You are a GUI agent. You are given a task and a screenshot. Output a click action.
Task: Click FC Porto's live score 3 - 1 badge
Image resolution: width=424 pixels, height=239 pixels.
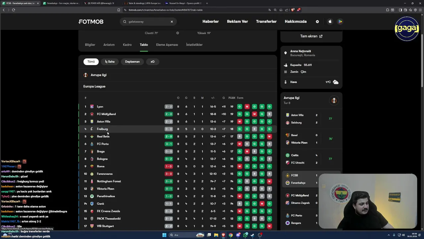pos(169,144)
